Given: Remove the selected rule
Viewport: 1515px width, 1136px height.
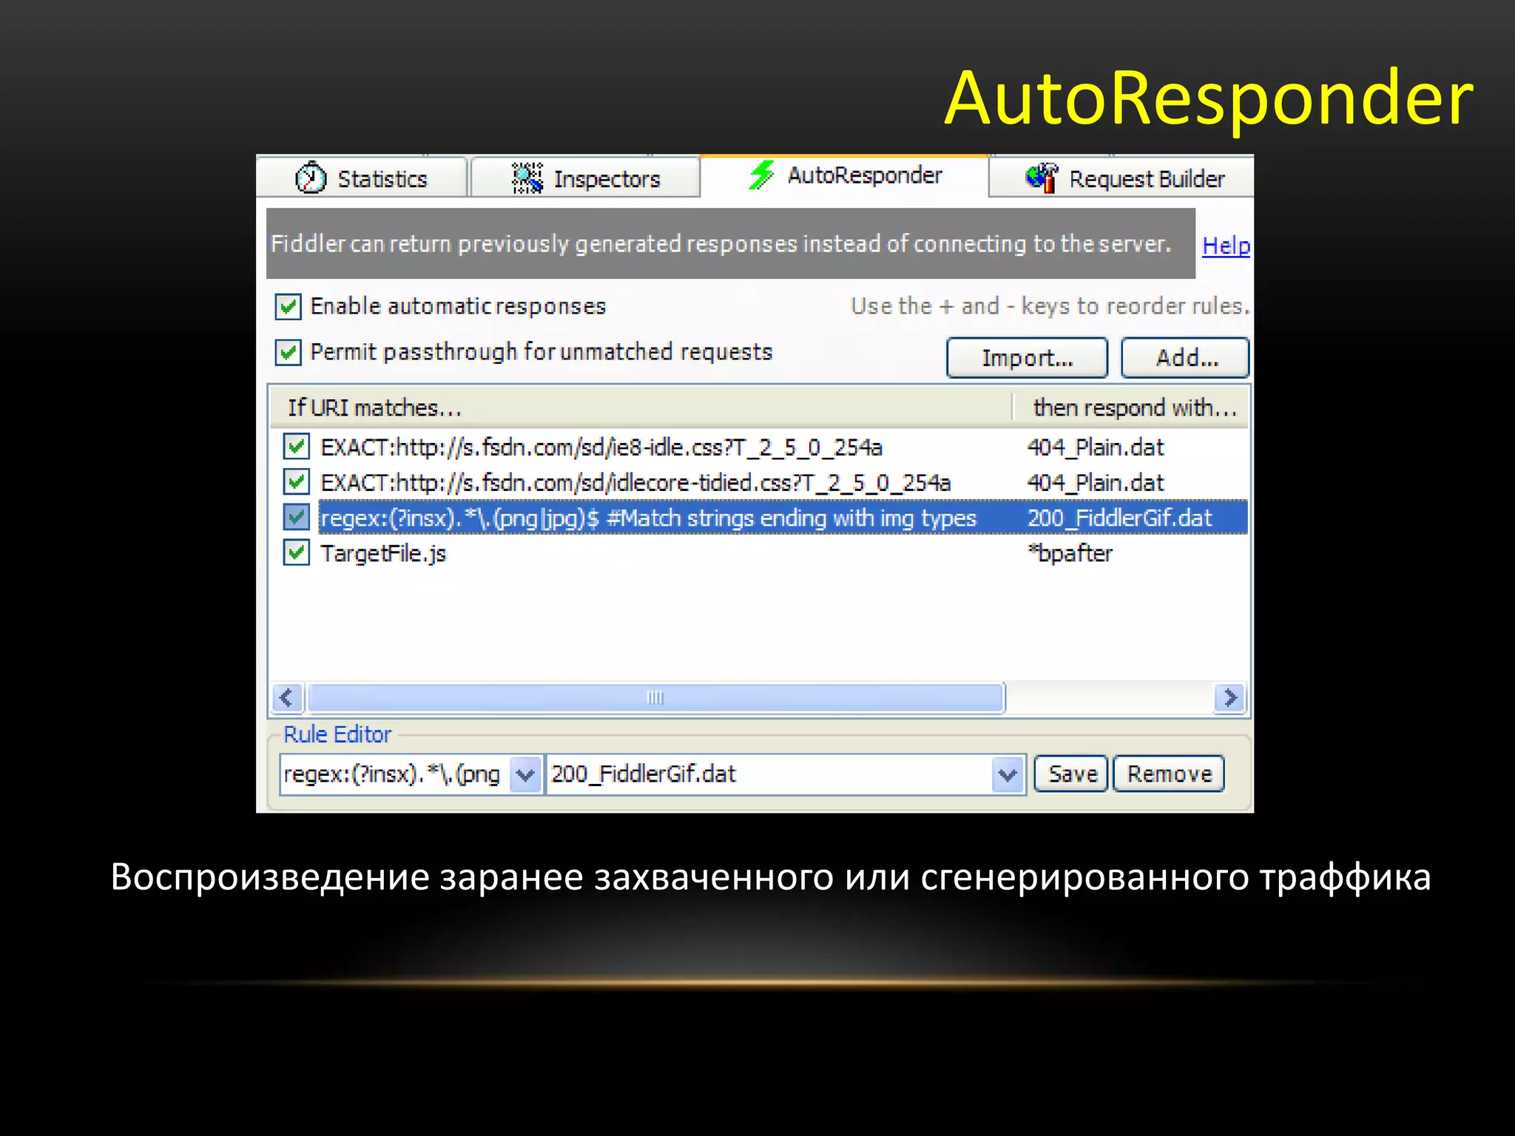Looking at the screenshot, I should click(x=1169, y=774).
